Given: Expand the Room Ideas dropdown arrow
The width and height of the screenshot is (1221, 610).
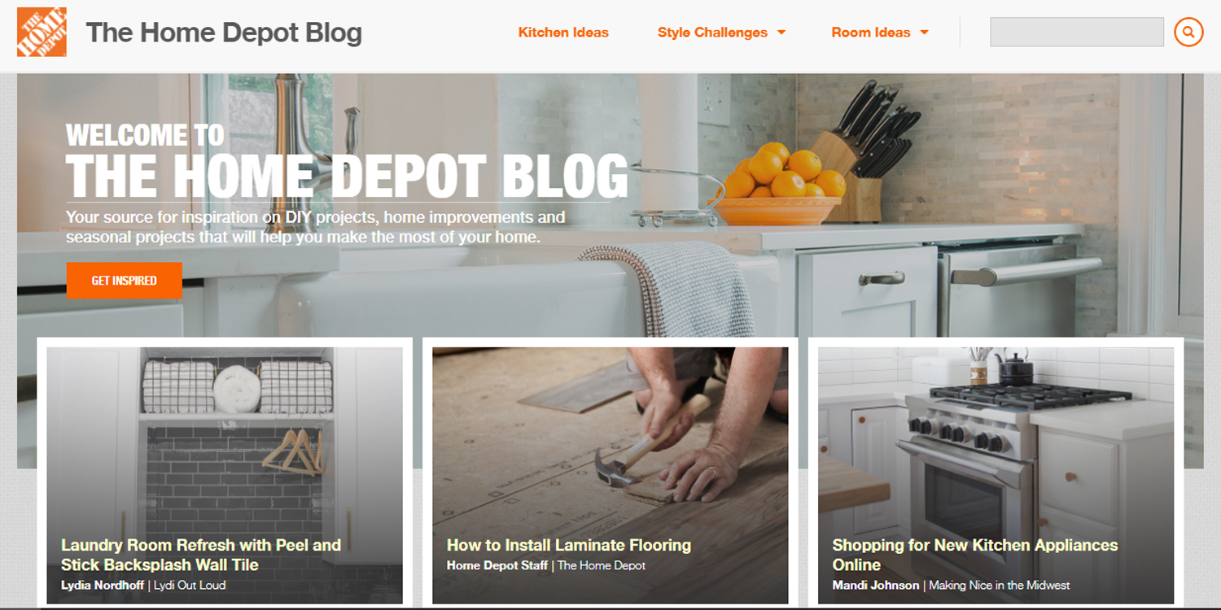Looking at the screenshot, I should coord(924,33).
